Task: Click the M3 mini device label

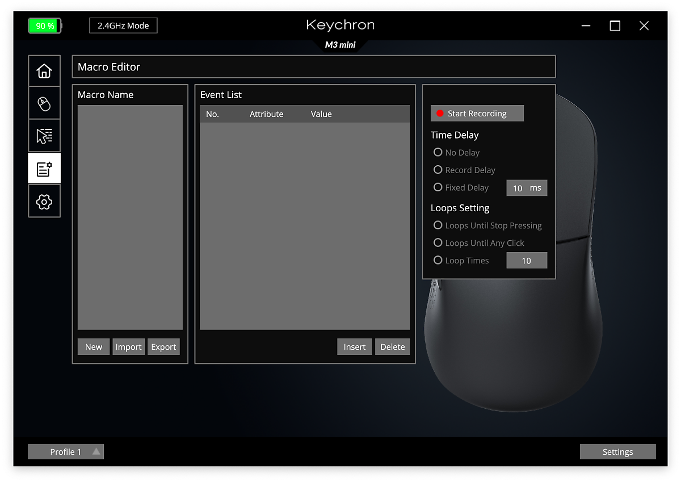Action: [x=340, y=45]
